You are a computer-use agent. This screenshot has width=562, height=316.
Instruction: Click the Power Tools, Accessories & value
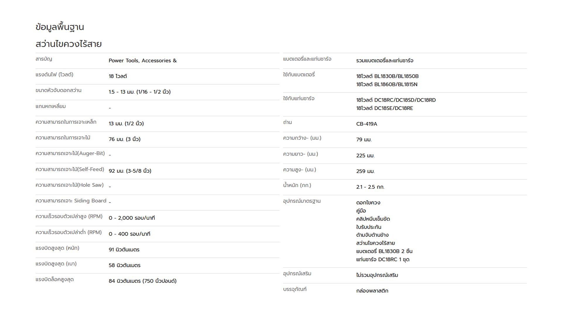click(x=143, y=61)
